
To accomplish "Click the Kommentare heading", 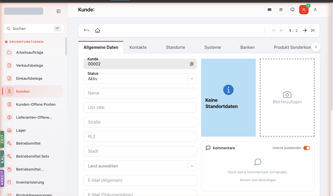I will click(224, 148).
